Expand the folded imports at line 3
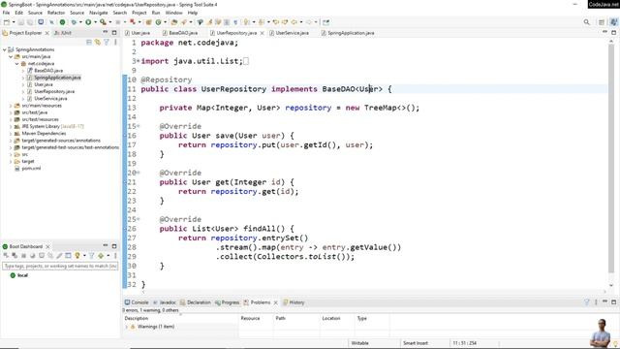This screenshot has width=620, height=349. coord(138,61)
